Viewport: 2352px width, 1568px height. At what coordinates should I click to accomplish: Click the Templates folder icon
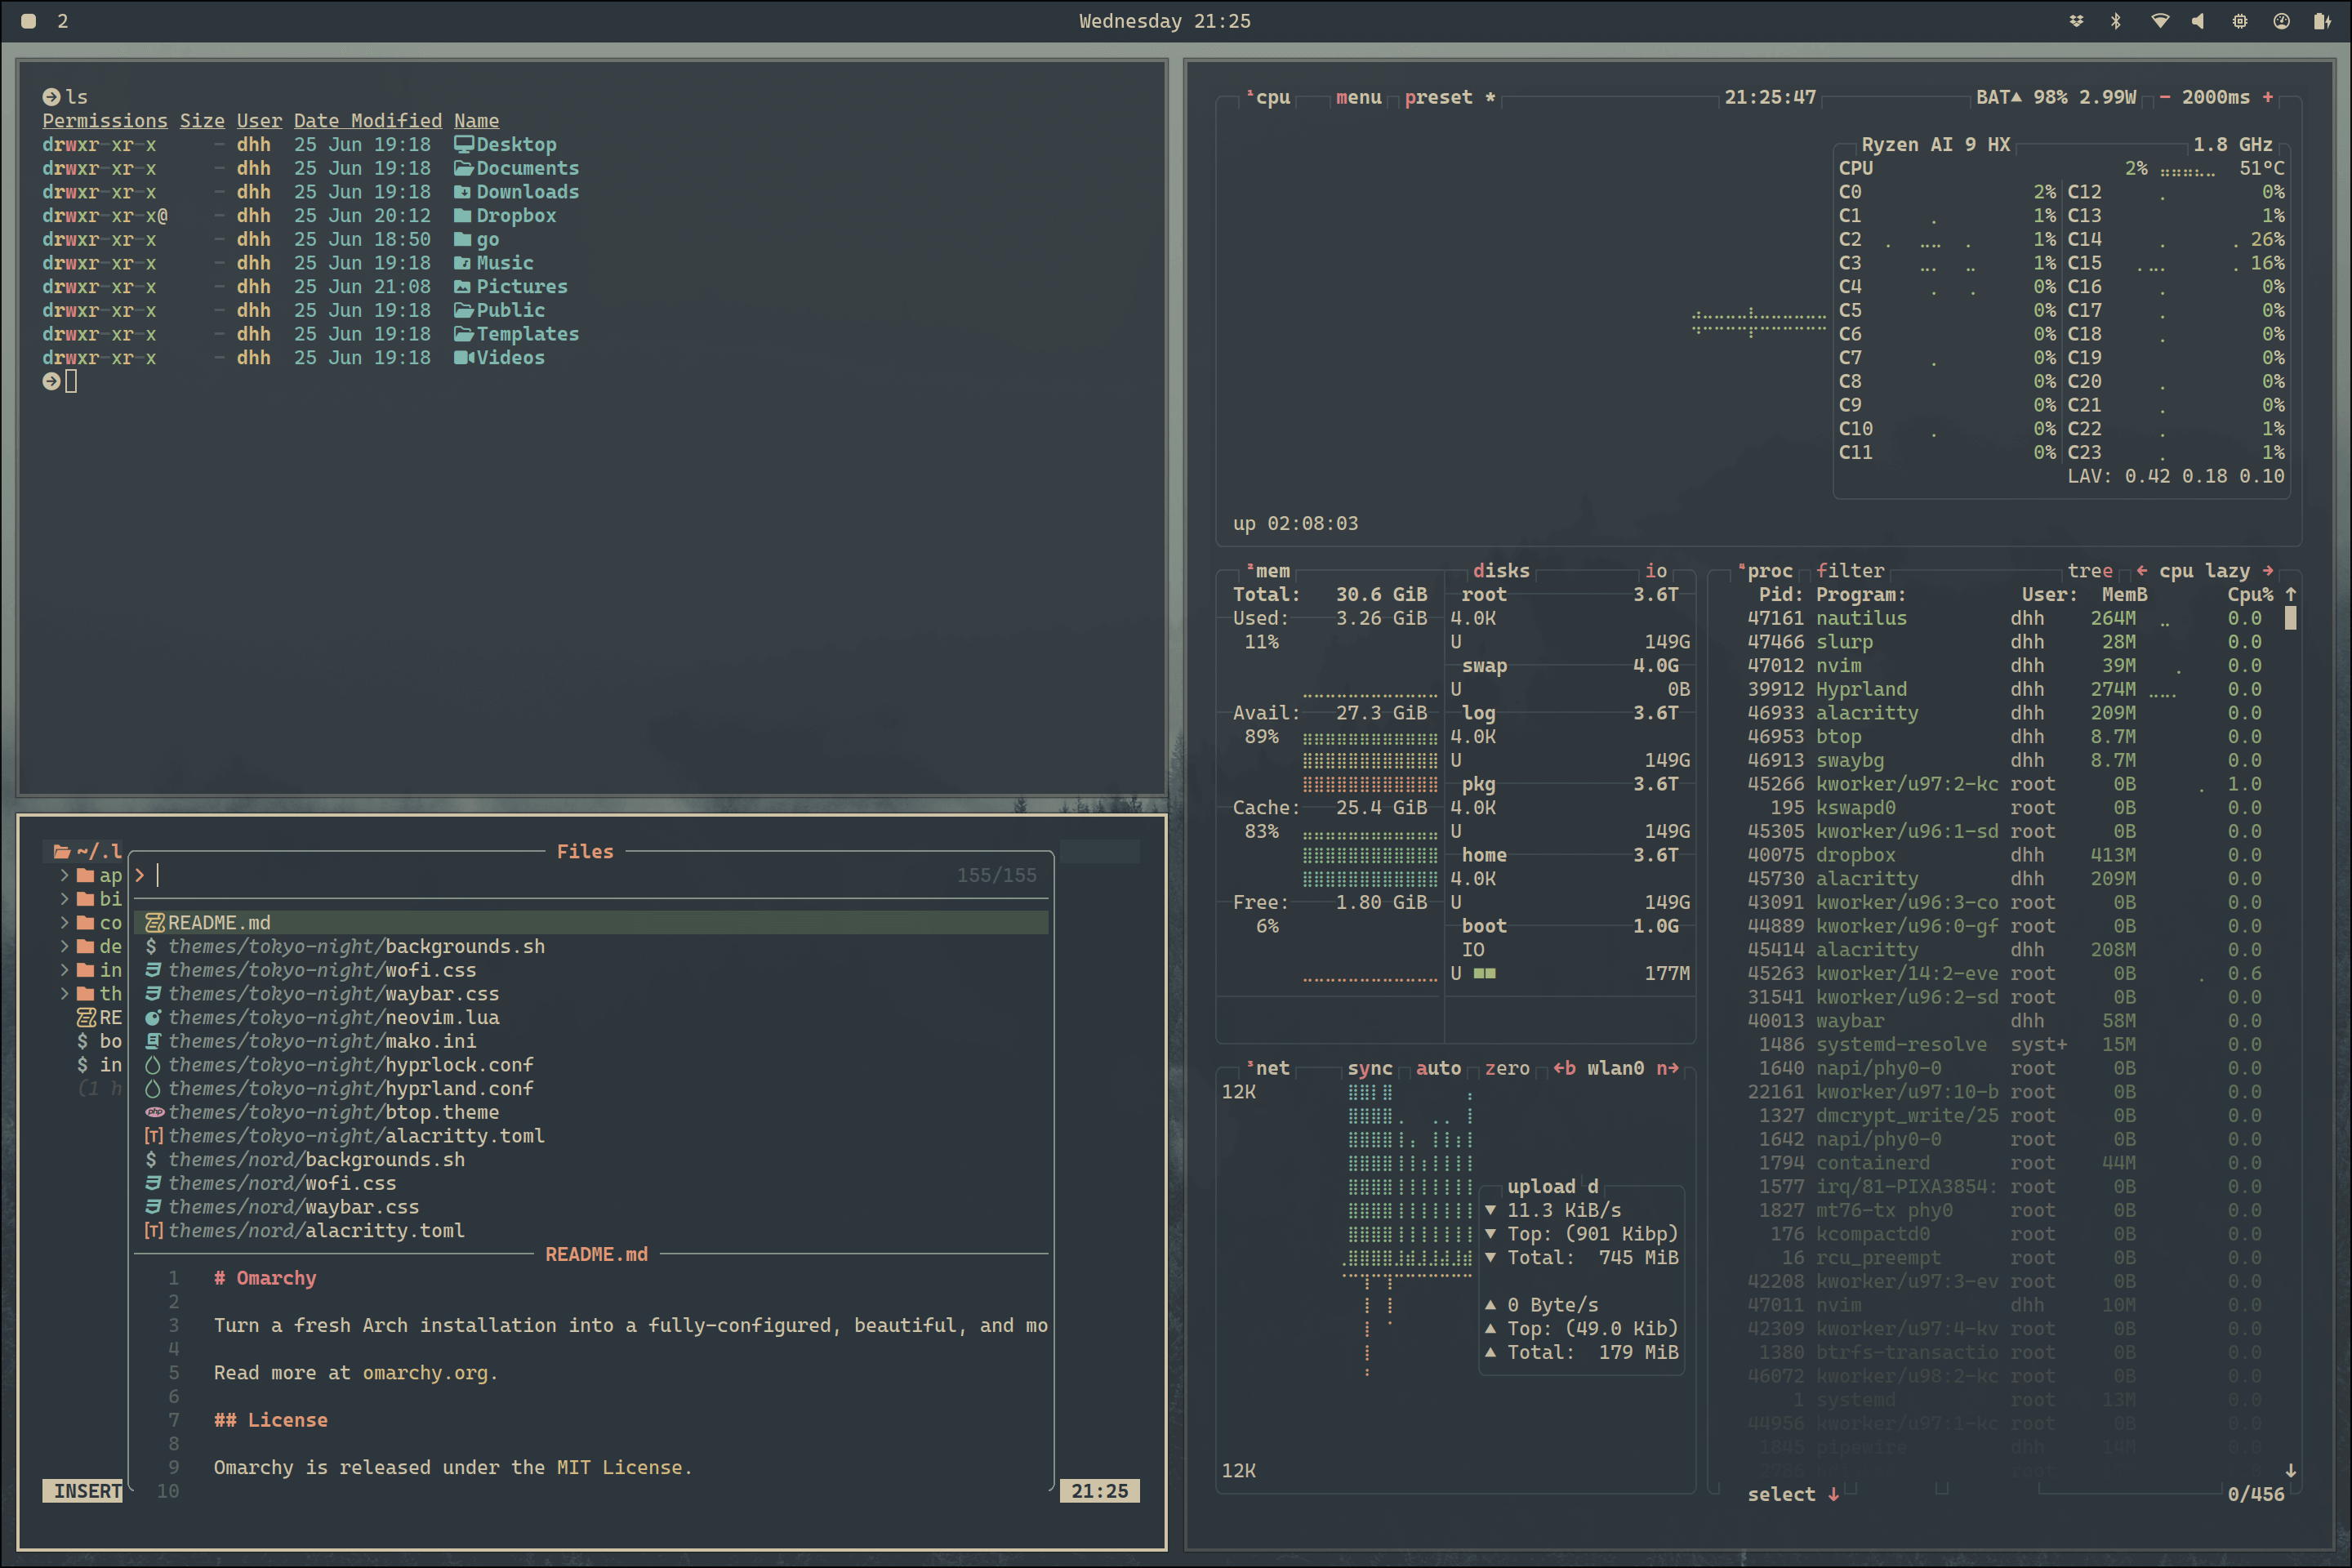coord(464,334)
